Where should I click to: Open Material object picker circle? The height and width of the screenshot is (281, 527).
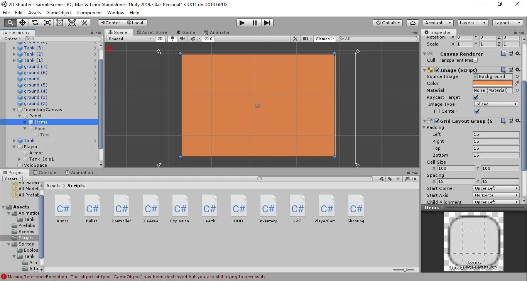click(x=517, y=90)
